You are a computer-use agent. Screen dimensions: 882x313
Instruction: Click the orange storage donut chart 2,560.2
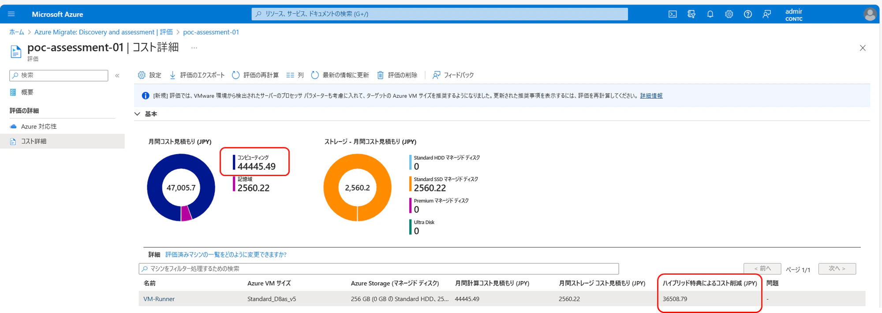click(357, 188)
